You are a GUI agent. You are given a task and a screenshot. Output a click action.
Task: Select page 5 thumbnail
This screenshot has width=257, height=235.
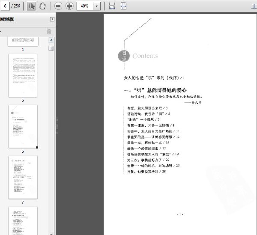tap(23, 75)
